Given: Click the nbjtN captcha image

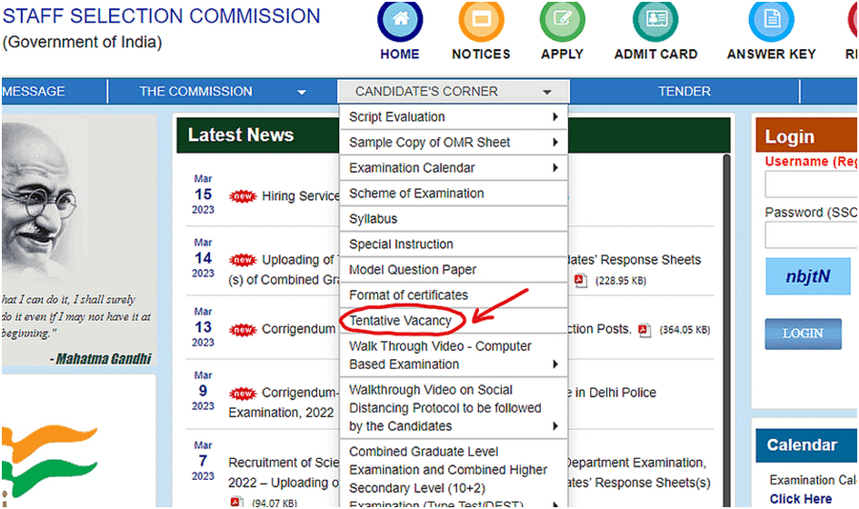Looking at the screenshot, I should (808, 276).
